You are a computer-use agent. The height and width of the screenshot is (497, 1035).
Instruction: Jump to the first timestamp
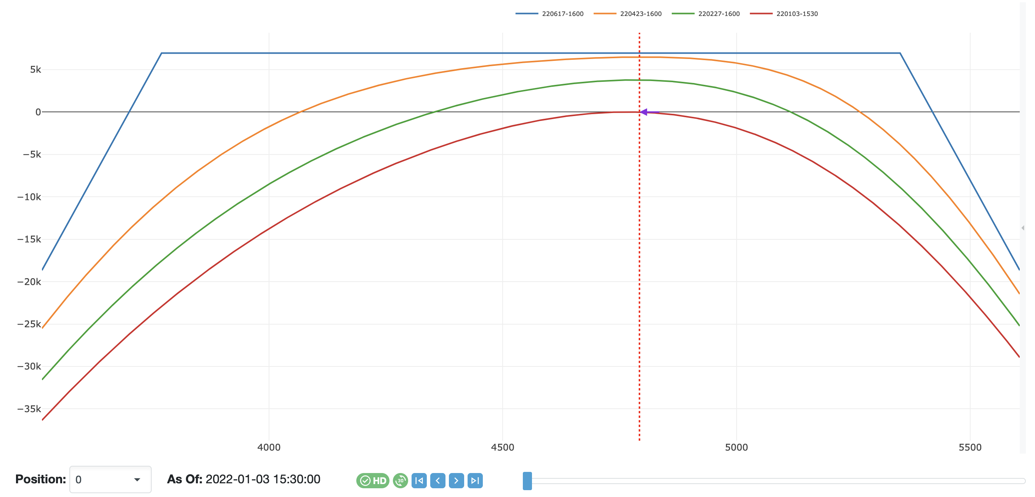[x=419, y=480]
